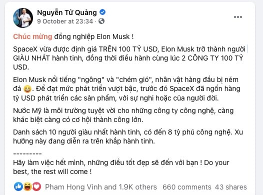The image size is (263, 195).
Task: Click the red heart Love reaction icon
Action: click(36, 186)
